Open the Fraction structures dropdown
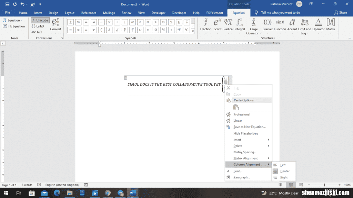353x198 pixels. click(206, 26)
